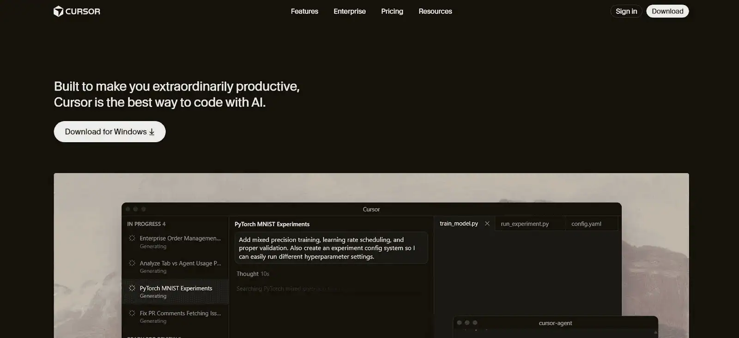Click spinner icon beside Enterprise Order Management
This screenshot has width=739, height=338.
[x=132, y=238]
